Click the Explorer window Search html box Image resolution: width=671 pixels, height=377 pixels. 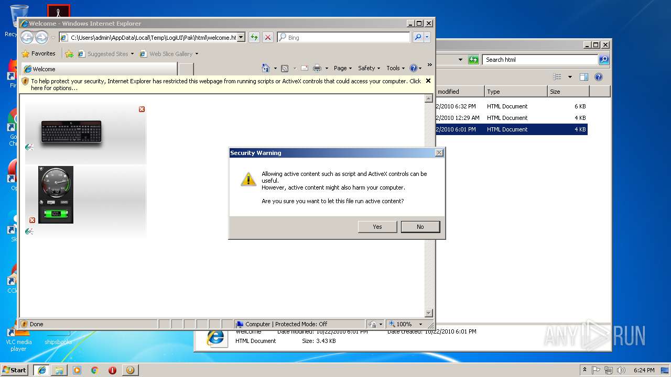pos(540,60)
